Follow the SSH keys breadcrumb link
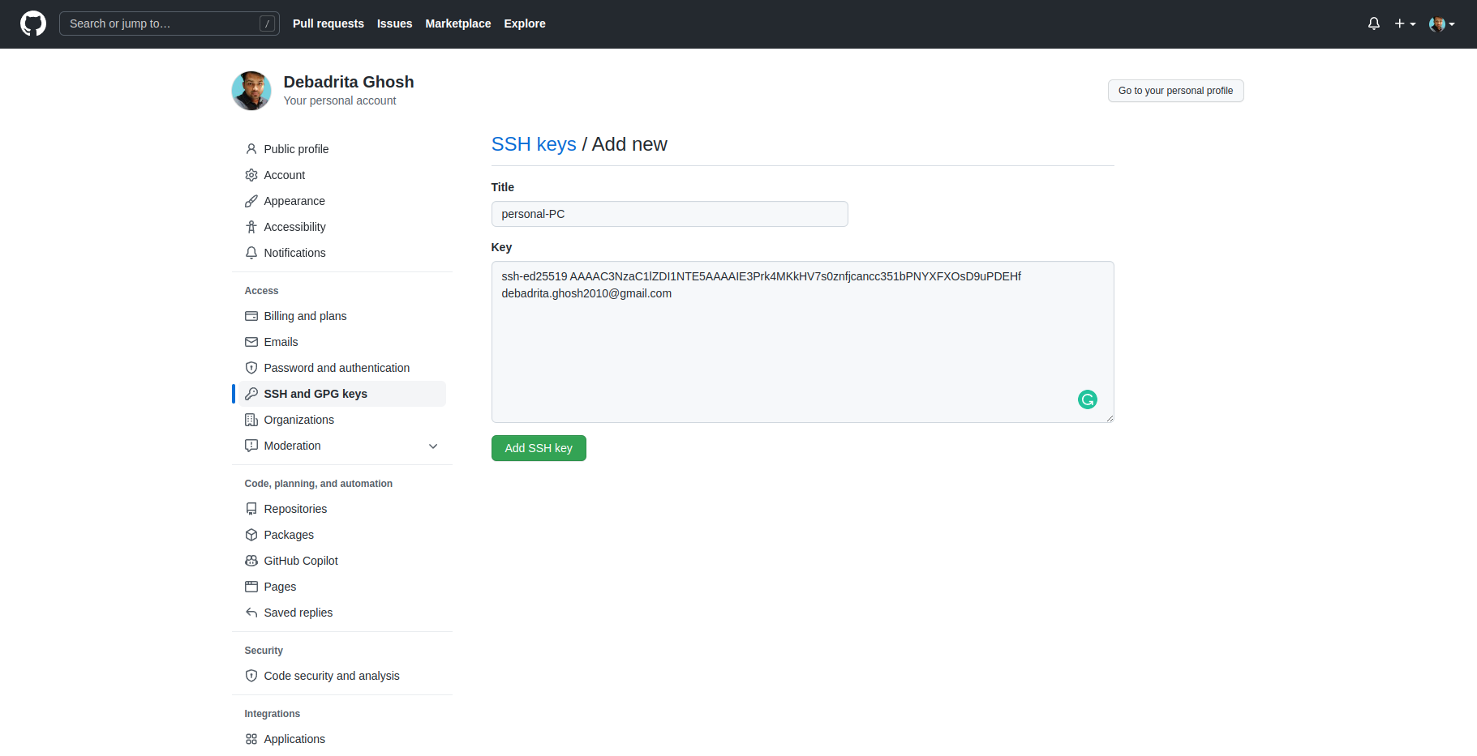Screen dimensions: 1477x756 (534, 144)
